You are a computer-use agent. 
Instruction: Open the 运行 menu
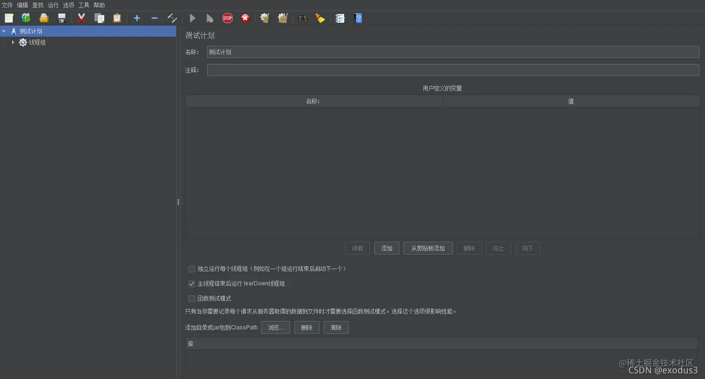pos(53,5)
